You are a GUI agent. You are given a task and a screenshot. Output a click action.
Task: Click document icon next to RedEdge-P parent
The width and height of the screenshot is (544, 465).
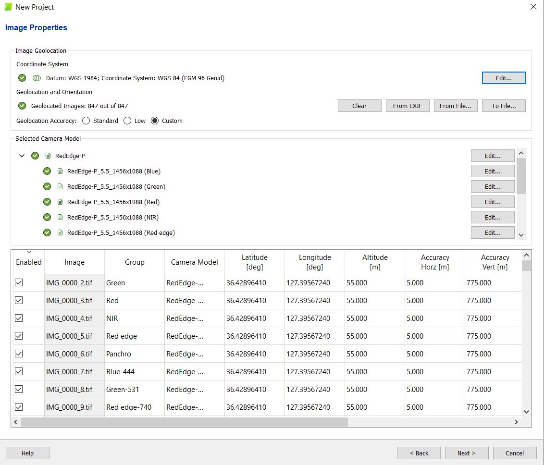coord(48,156)
